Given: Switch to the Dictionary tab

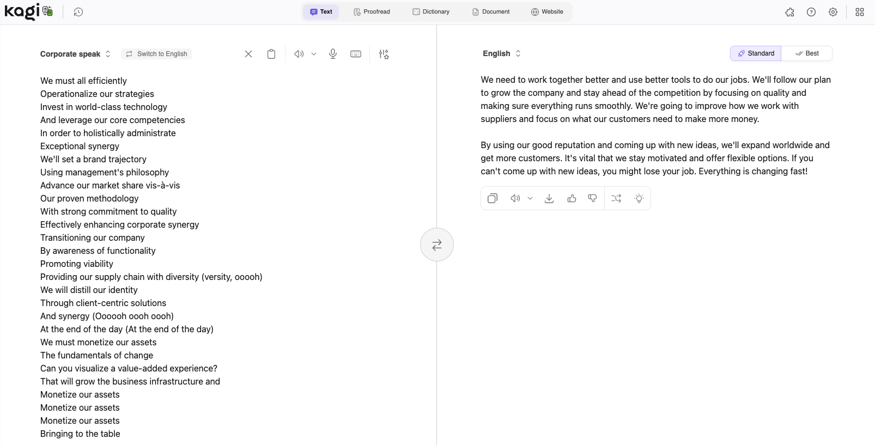Looking at the screenshot, I should point(431,12).
